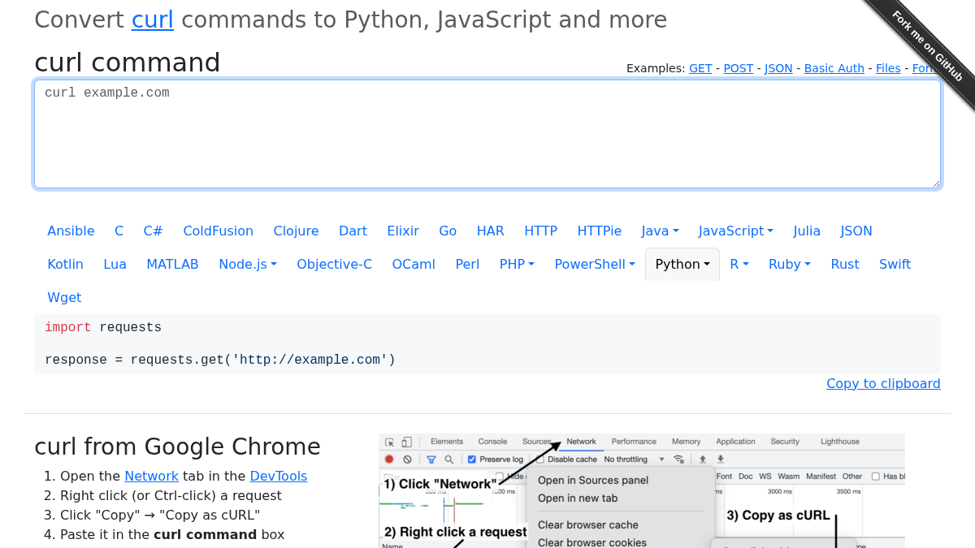This screenshot has height=548, width=975.
Task: Expand the PowerShell dropdown
Action: tap(595, 264)
